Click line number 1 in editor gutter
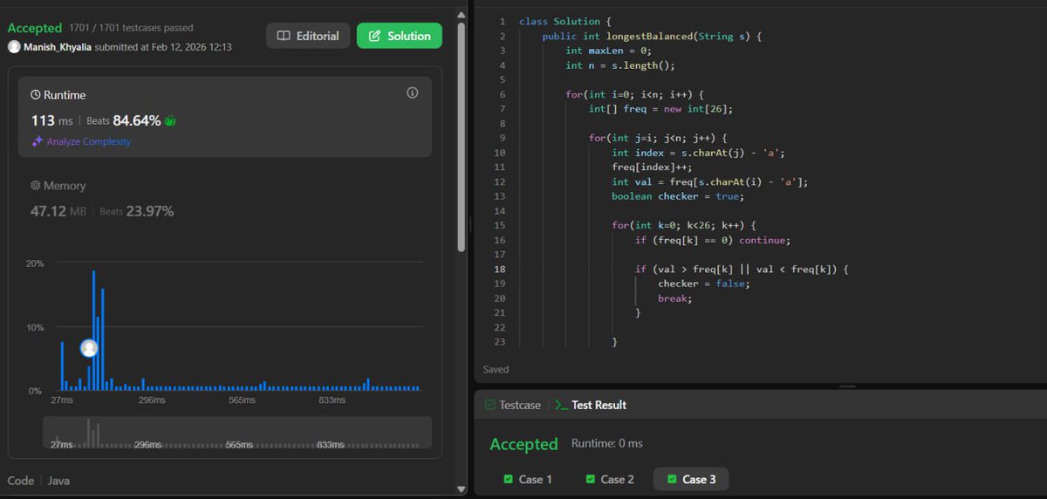This screenshot has width=1047, height=499. tap(503, 21)
